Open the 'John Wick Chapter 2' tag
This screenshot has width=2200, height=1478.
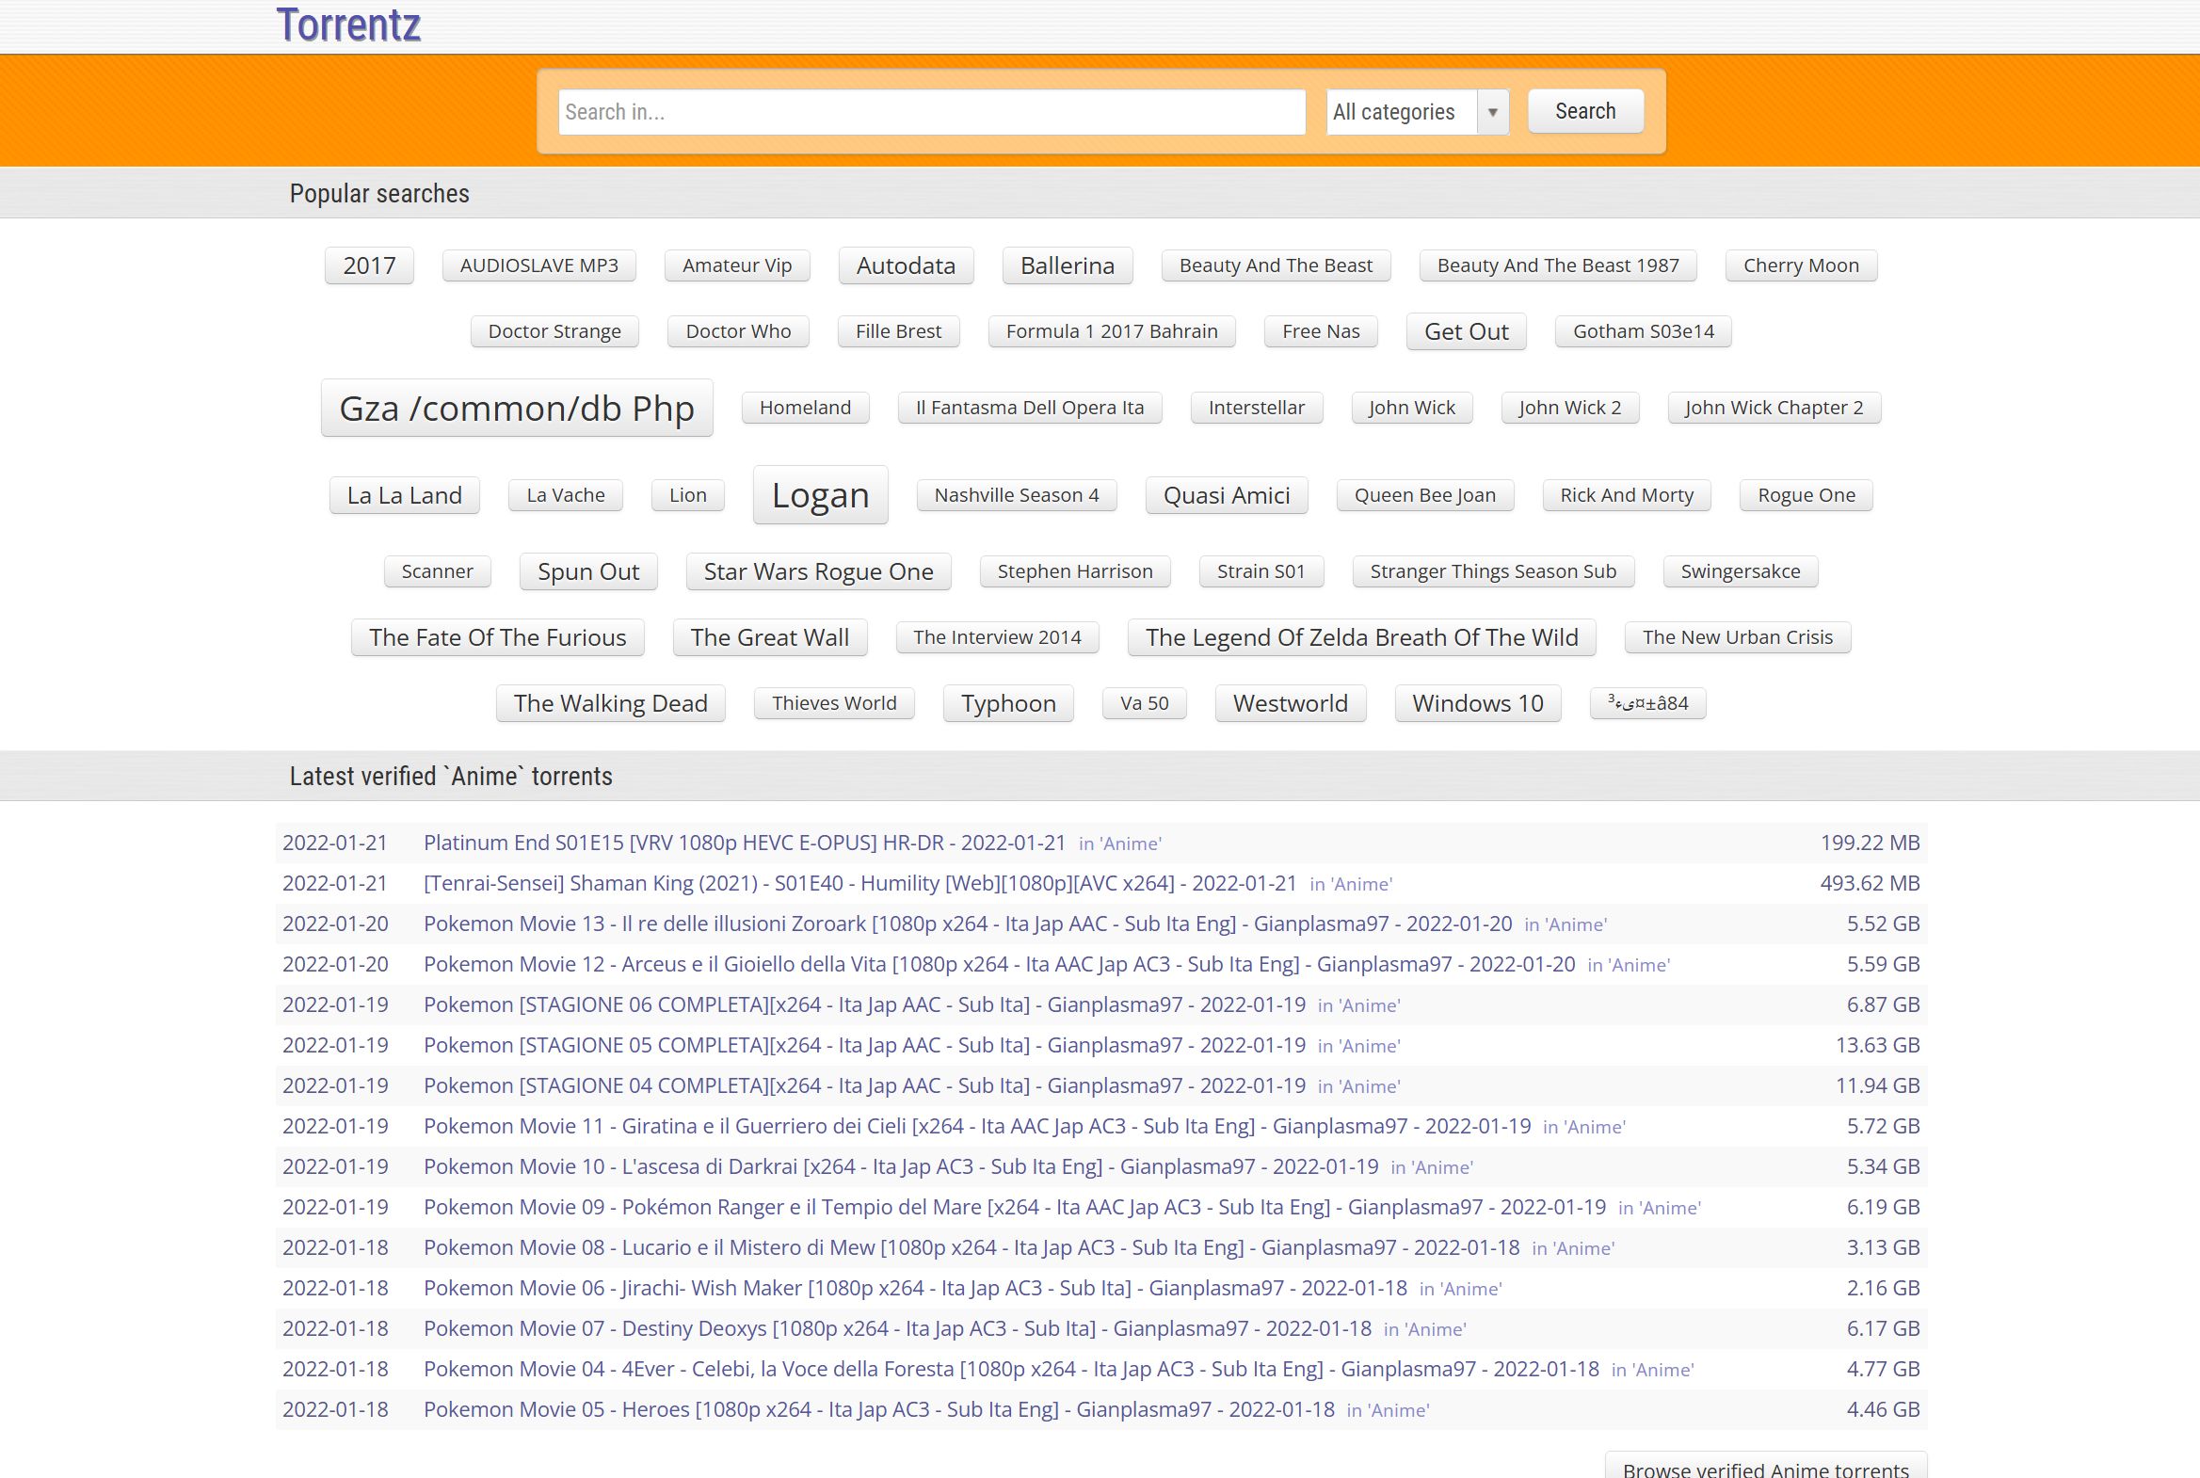pyautogui.click(x=1774, y=408)
